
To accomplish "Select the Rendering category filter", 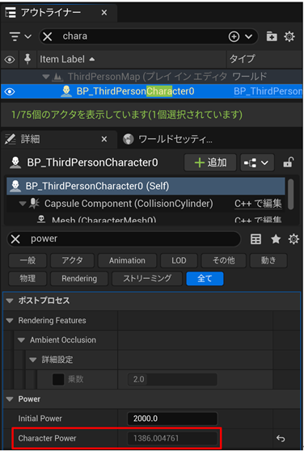I will coord(79,279).
